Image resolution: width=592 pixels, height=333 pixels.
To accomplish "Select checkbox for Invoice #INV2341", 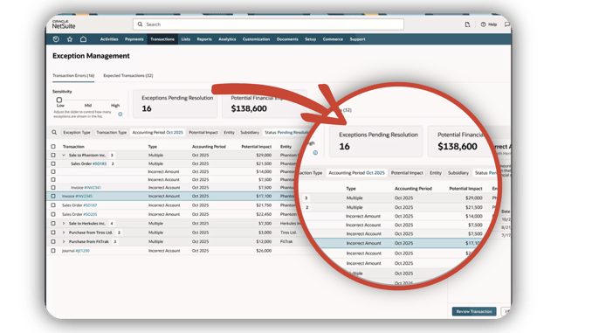I will 53,188.
